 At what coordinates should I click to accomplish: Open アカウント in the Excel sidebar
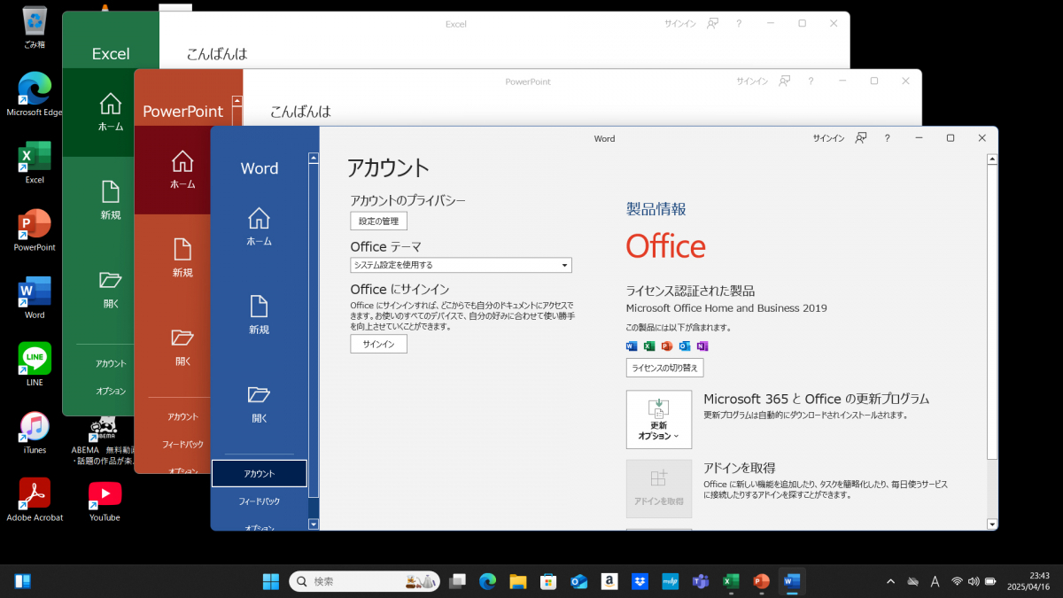[x=111, y=363]
